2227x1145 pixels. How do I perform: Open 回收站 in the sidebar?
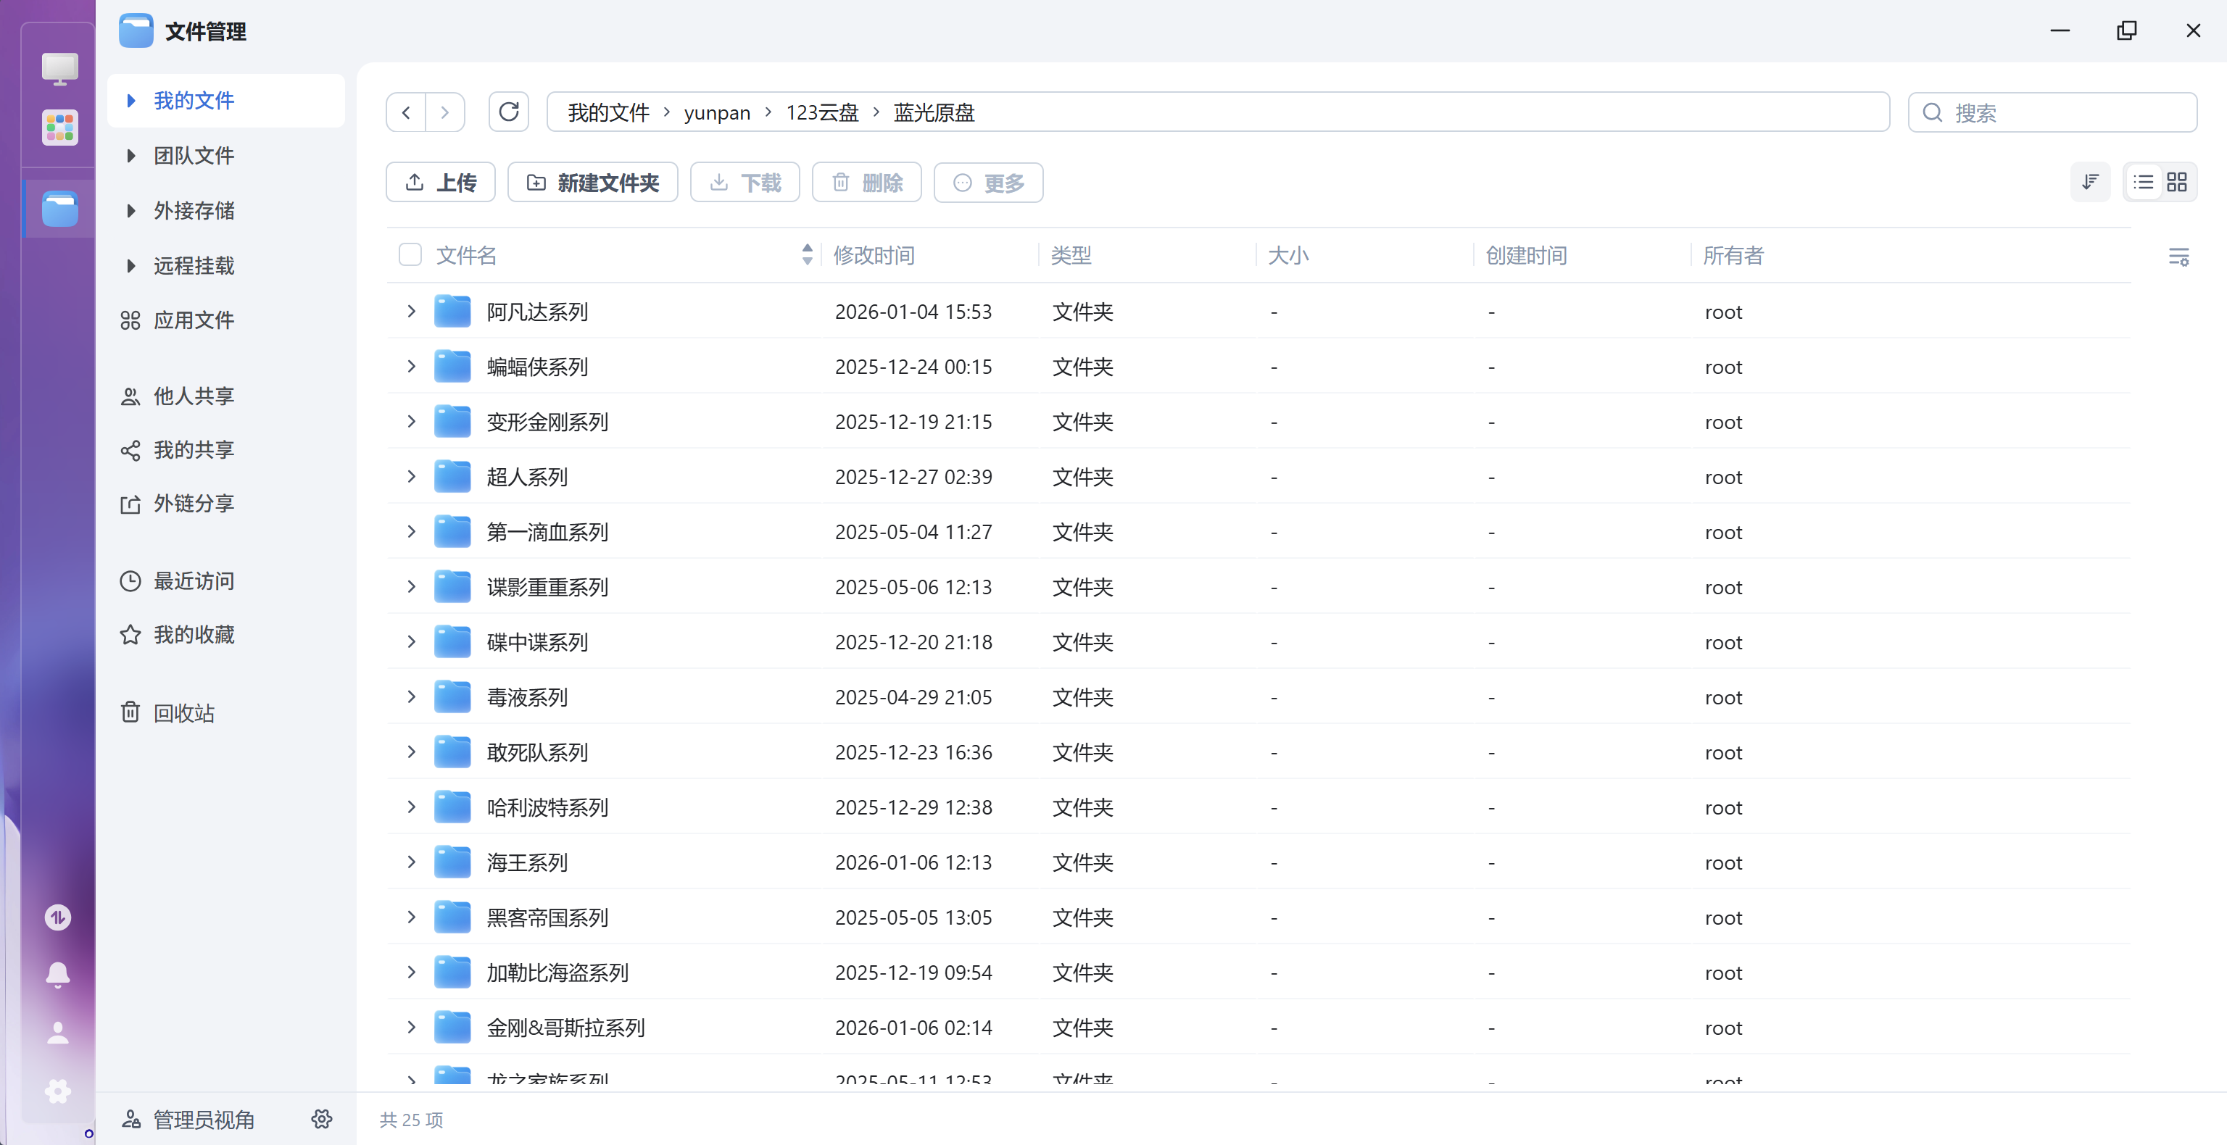[x=183, y=713]
